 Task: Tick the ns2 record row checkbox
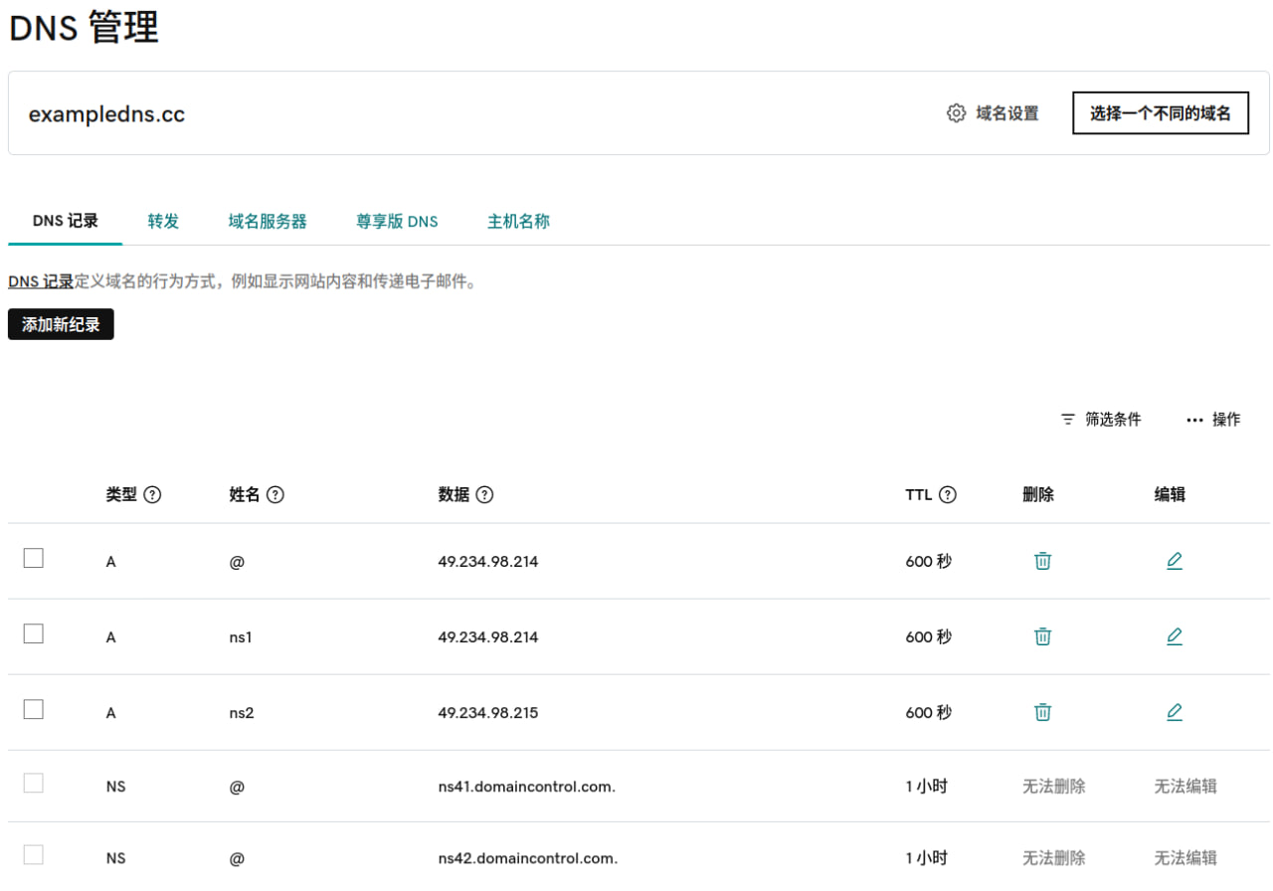pyautogui.click(x=33, y=709)
